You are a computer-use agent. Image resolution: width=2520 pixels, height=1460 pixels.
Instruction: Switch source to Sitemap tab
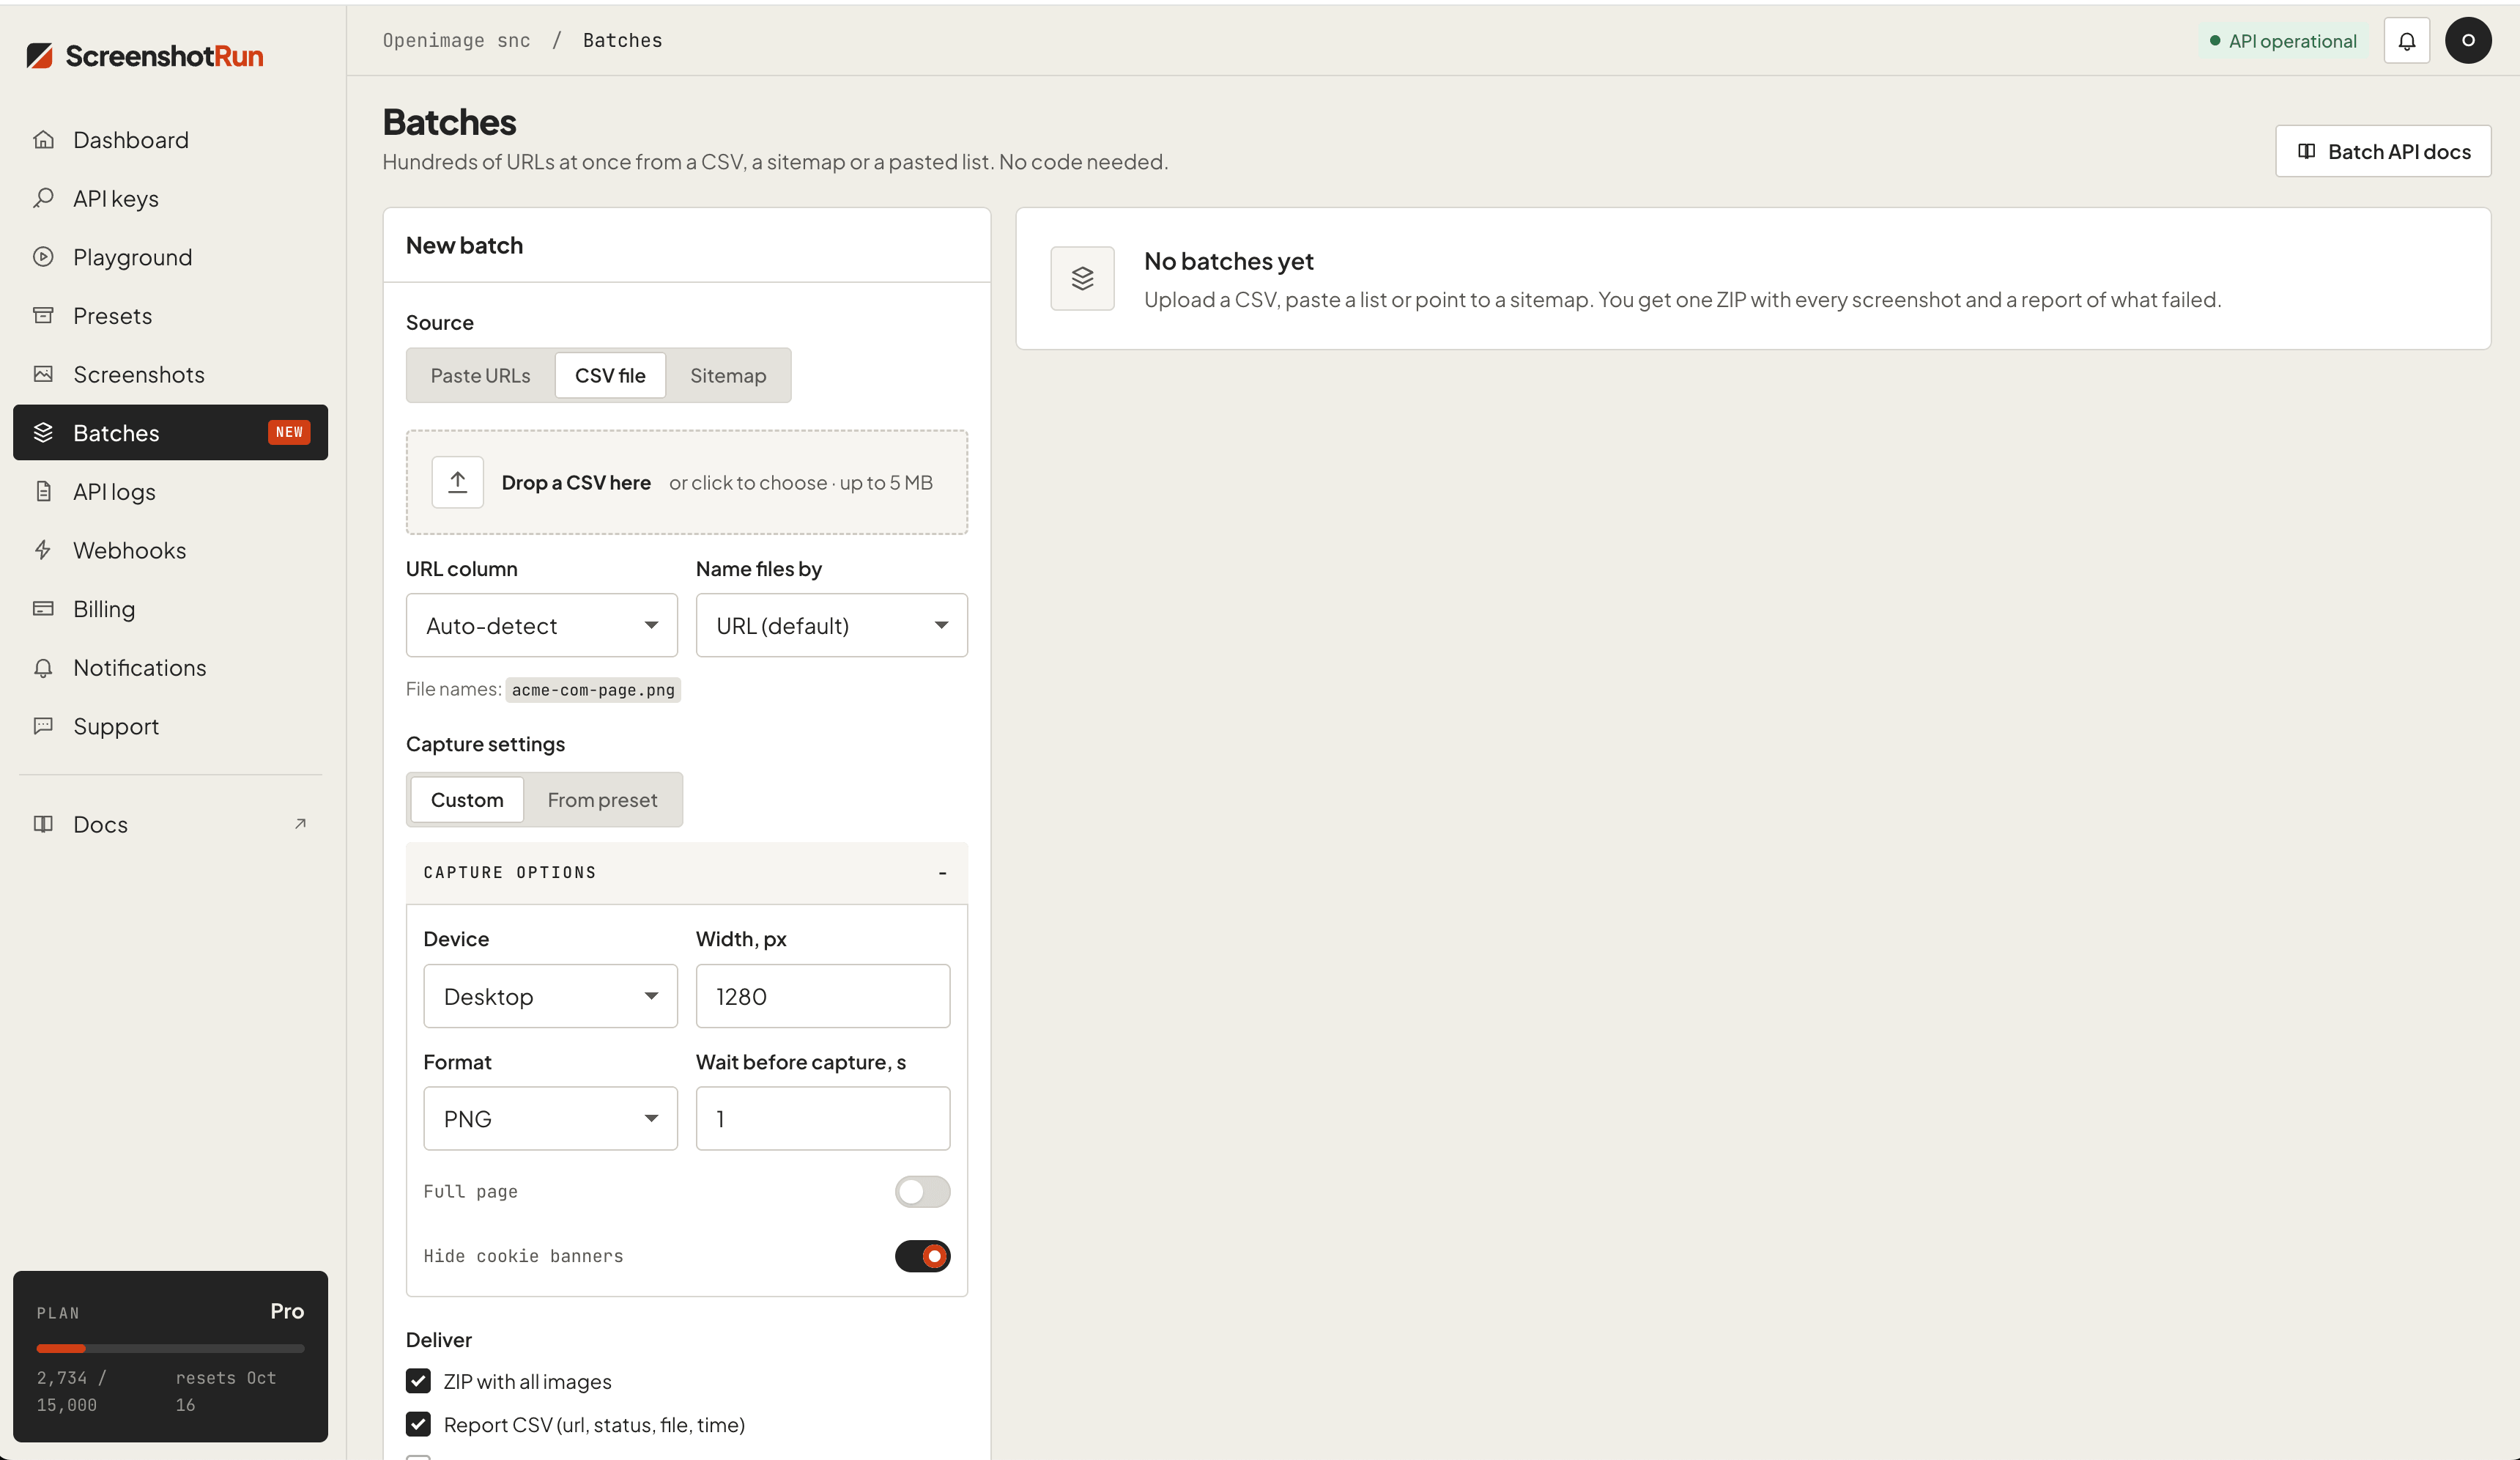(728, 375)
